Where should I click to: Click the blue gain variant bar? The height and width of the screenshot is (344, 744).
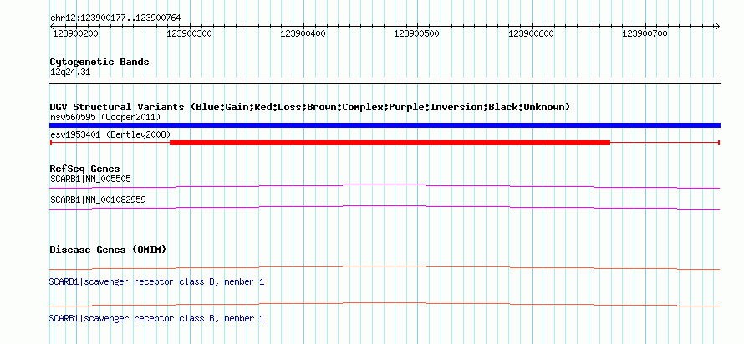pyautogui.click(x=385, y=125)
